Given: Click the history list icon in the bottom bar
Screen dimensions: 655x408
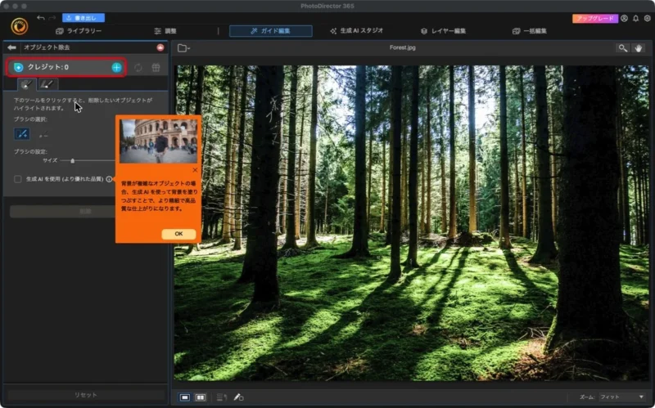Looking at the screenshot, I should [x=222, y=397].
